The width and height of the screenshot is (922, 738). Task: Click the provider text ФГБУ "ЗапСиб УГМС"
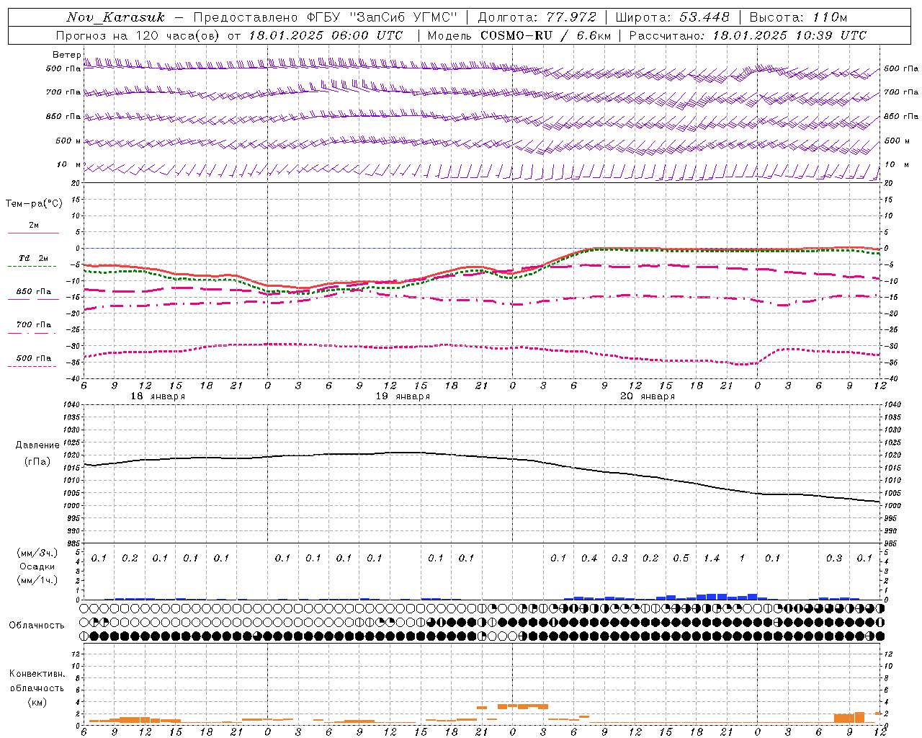(x=383, y=17)
